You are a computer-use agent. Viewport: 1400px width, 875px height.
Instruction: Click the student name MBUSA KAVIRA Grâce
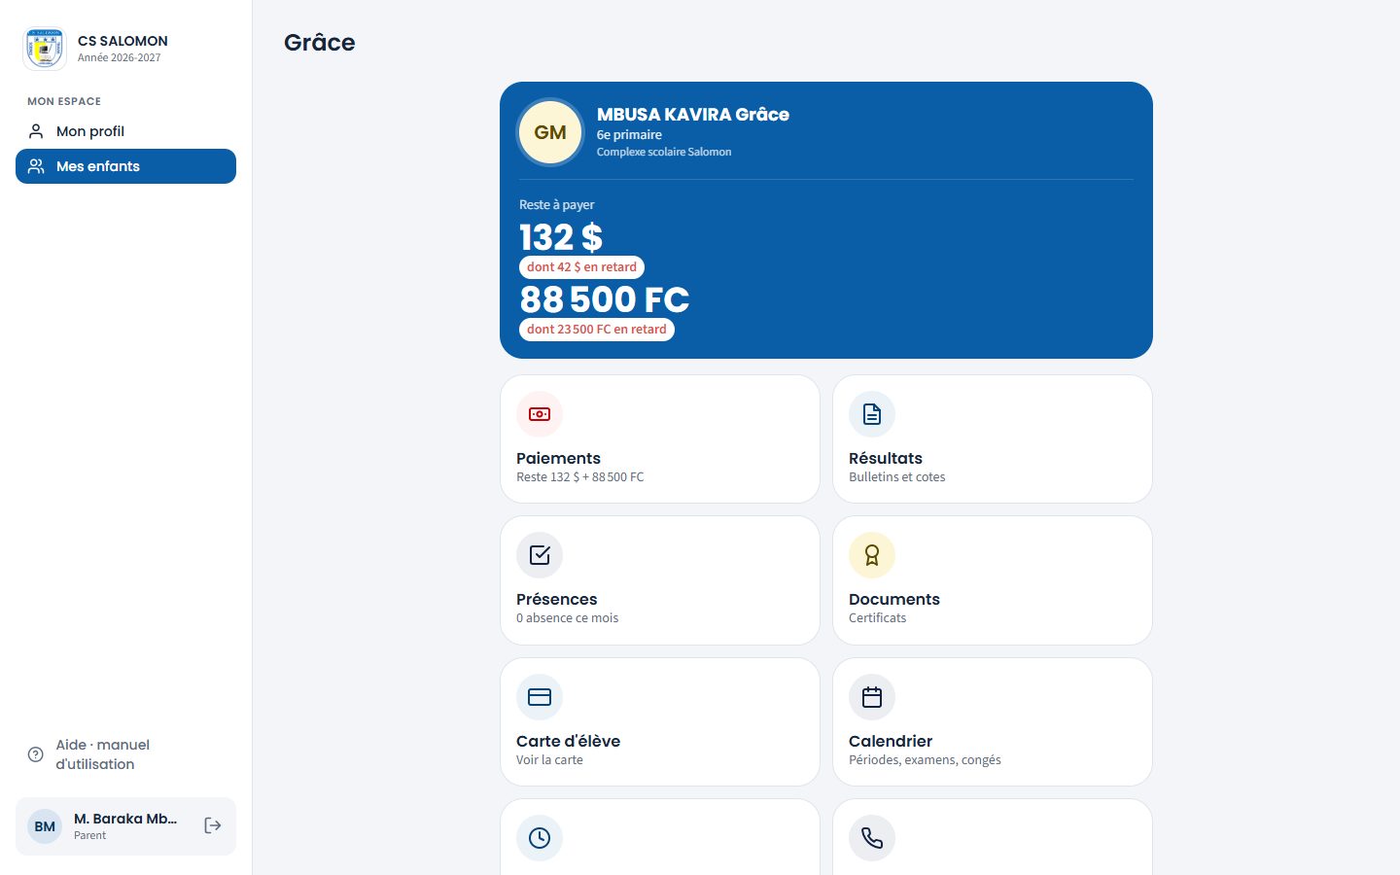point(693,115)
